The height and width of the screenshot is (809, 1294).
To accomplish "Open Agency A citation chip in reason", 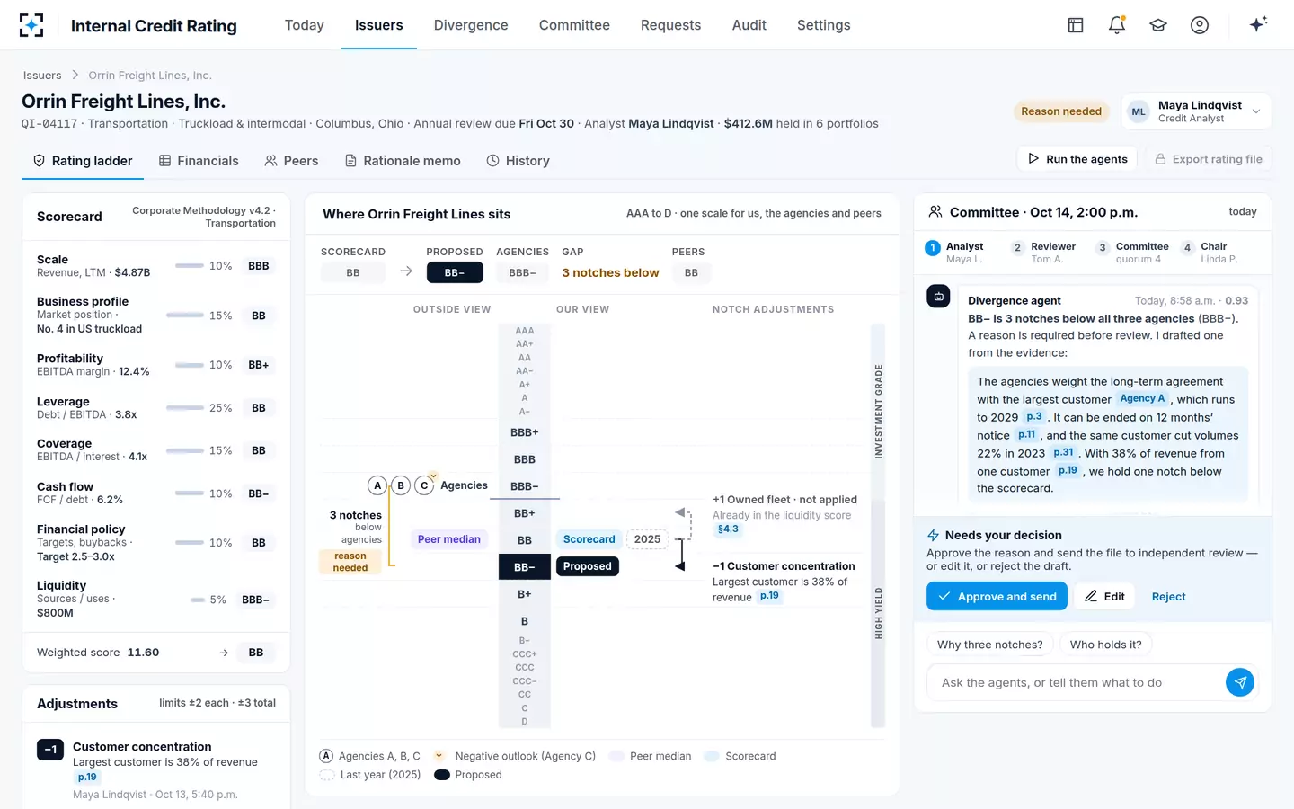I will [1142, 398].
